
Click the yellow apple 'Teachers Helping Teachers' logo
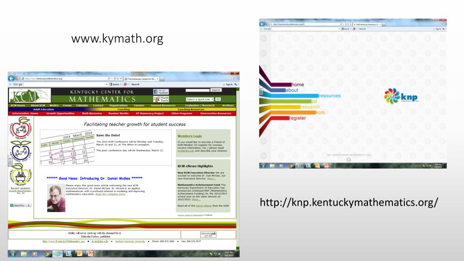(20, 174)
